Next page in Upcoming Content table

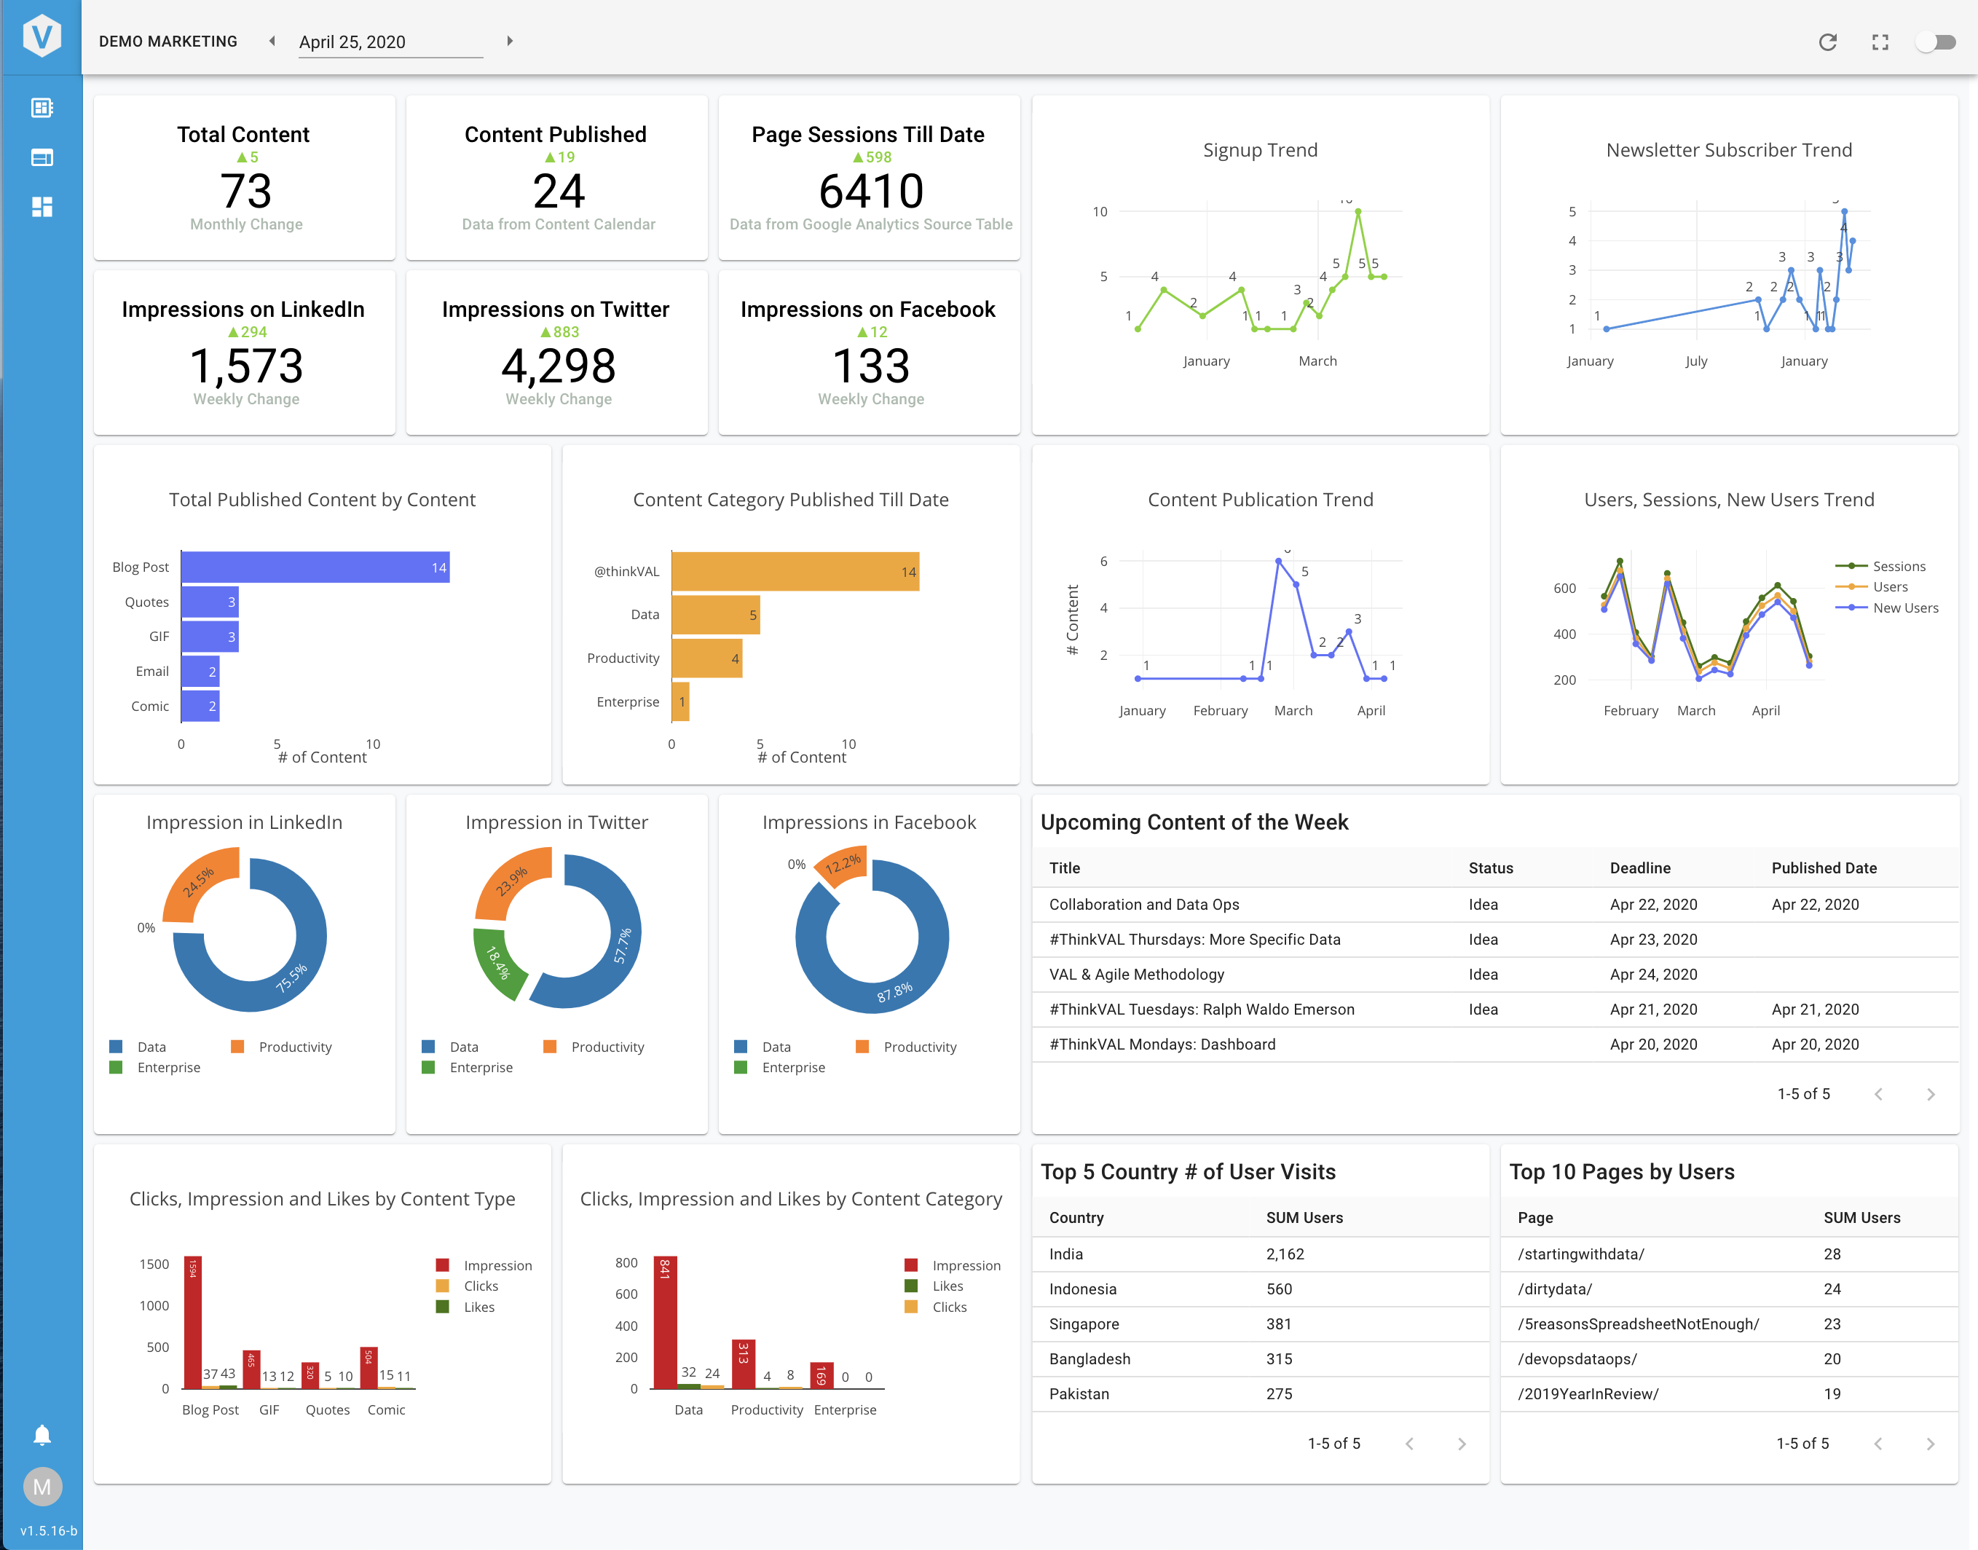click(1930, 1095)
